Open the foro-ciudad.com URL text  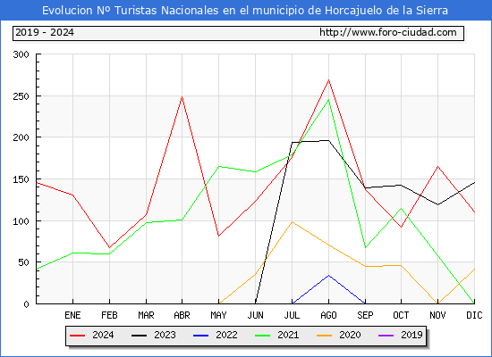click(388, 32)
